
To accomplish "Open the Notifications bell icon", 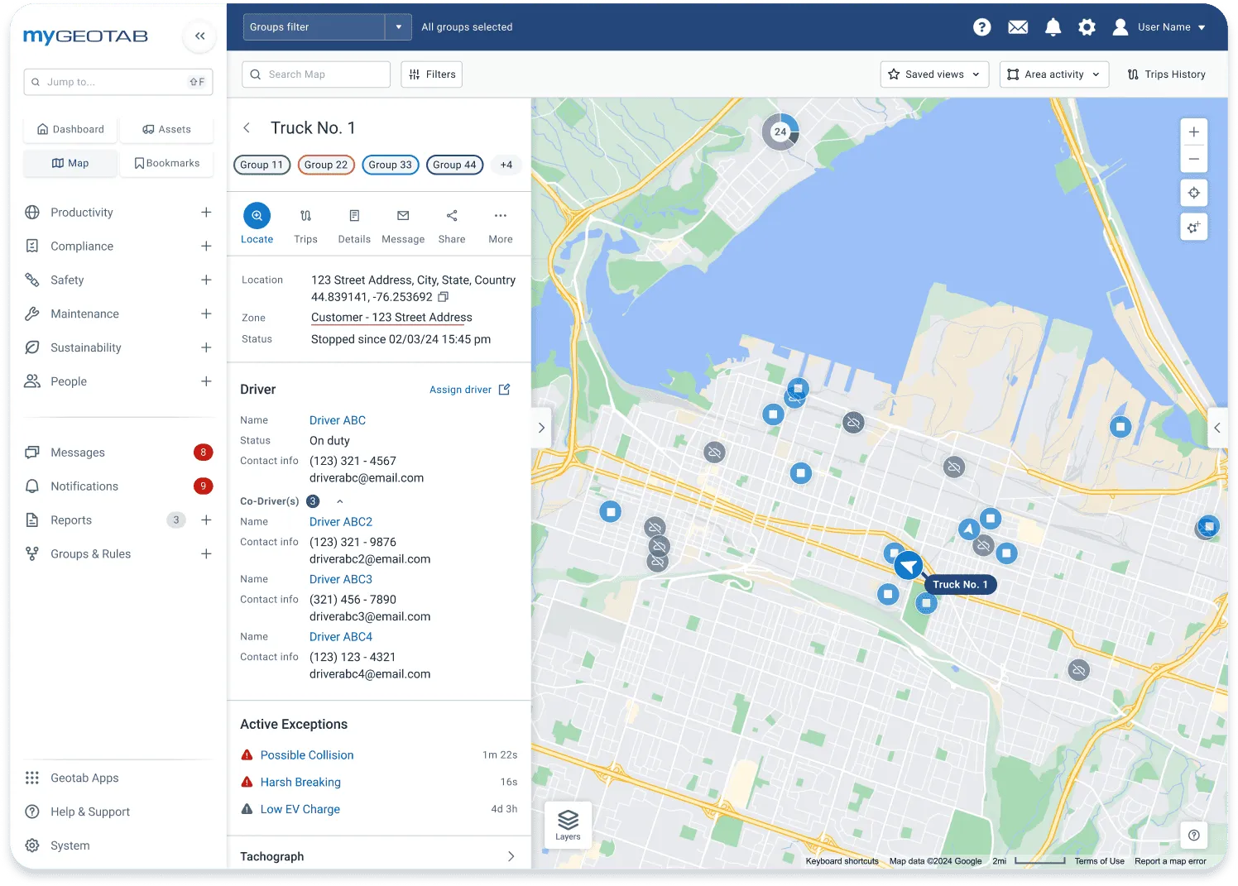I will coord(1052,26).
